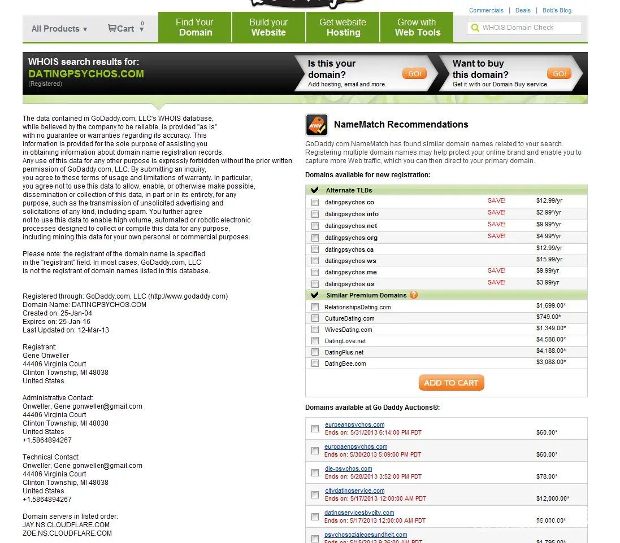Click the Deals link

[x=523, y=10]
